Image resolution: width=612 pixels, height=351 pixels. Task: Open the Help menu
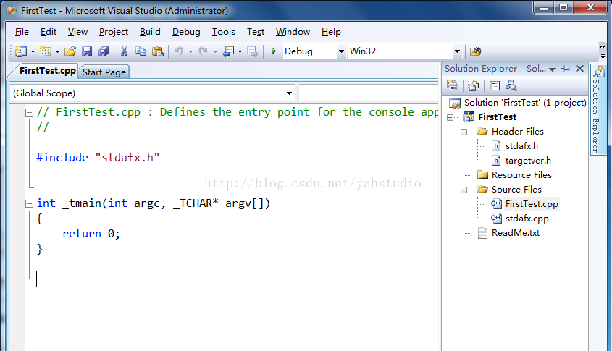[331, 32]
